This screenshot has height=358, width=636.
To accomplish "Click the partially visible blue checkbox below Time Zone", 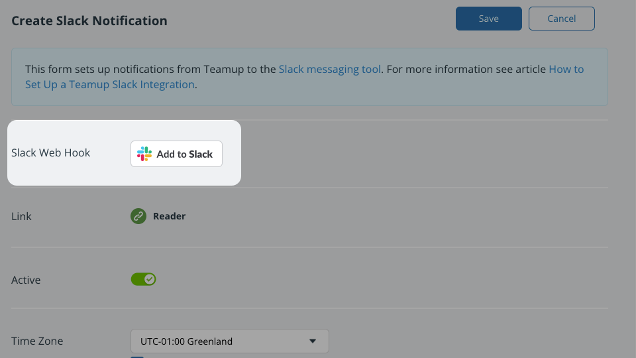I will [137, 357].
